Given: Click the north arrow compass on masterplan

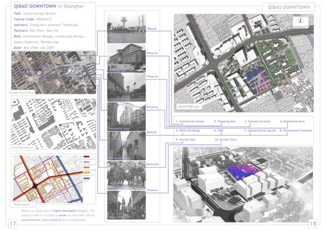Looking at the screenshot, I should tap(301, 21).
